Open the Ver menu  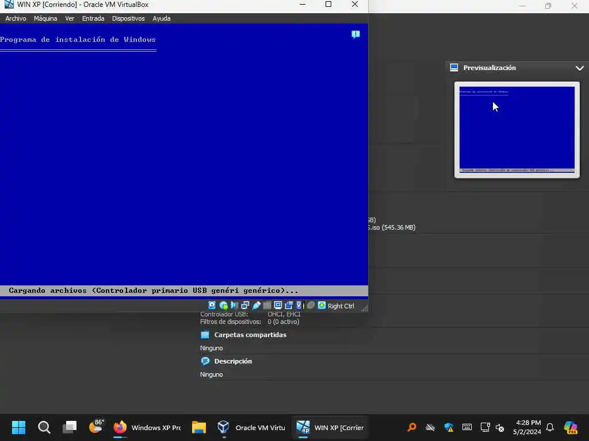70,18
